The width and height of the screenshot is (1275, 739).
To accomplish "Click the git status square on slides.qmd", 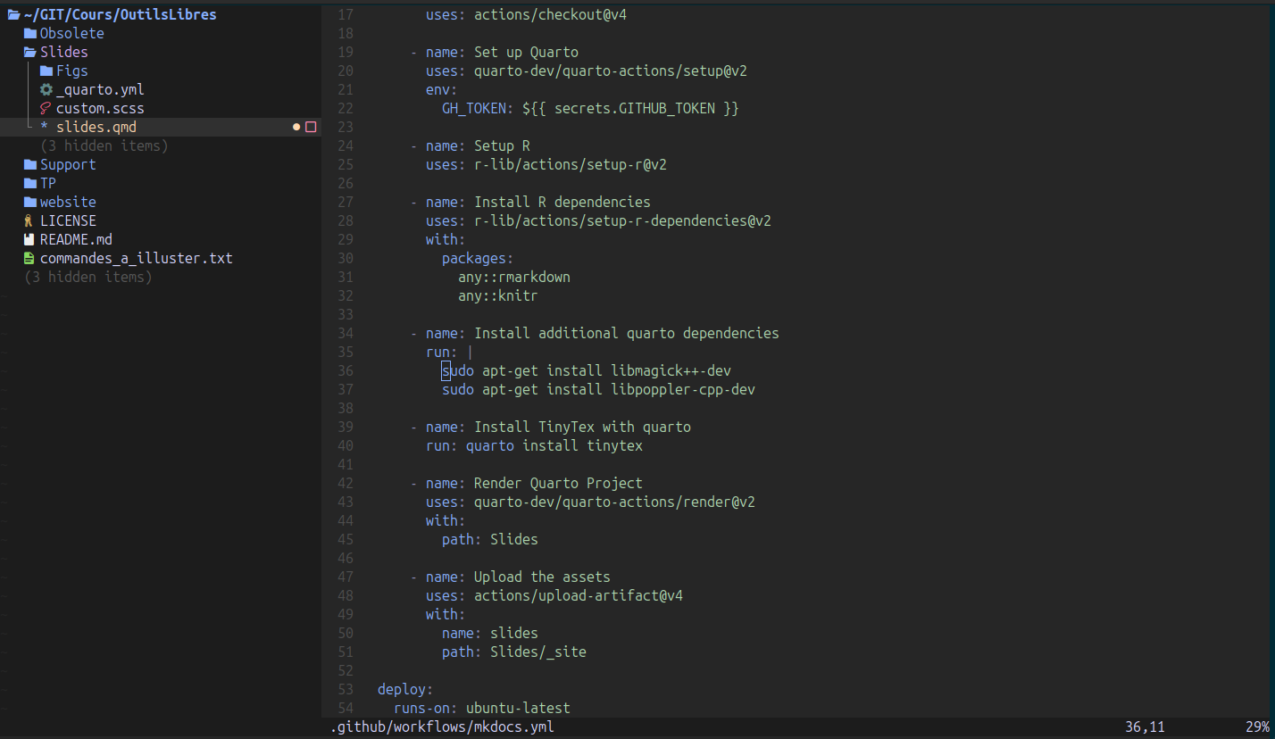I will coord(311,128).
